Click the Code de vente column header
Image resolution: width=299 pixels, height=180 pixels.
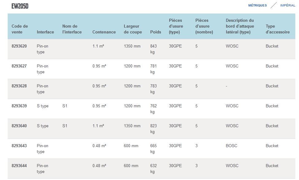coord(20,29)
